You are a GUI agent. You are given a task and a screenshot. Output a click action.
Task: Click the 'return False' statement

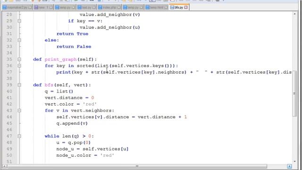tap(74, 46)
